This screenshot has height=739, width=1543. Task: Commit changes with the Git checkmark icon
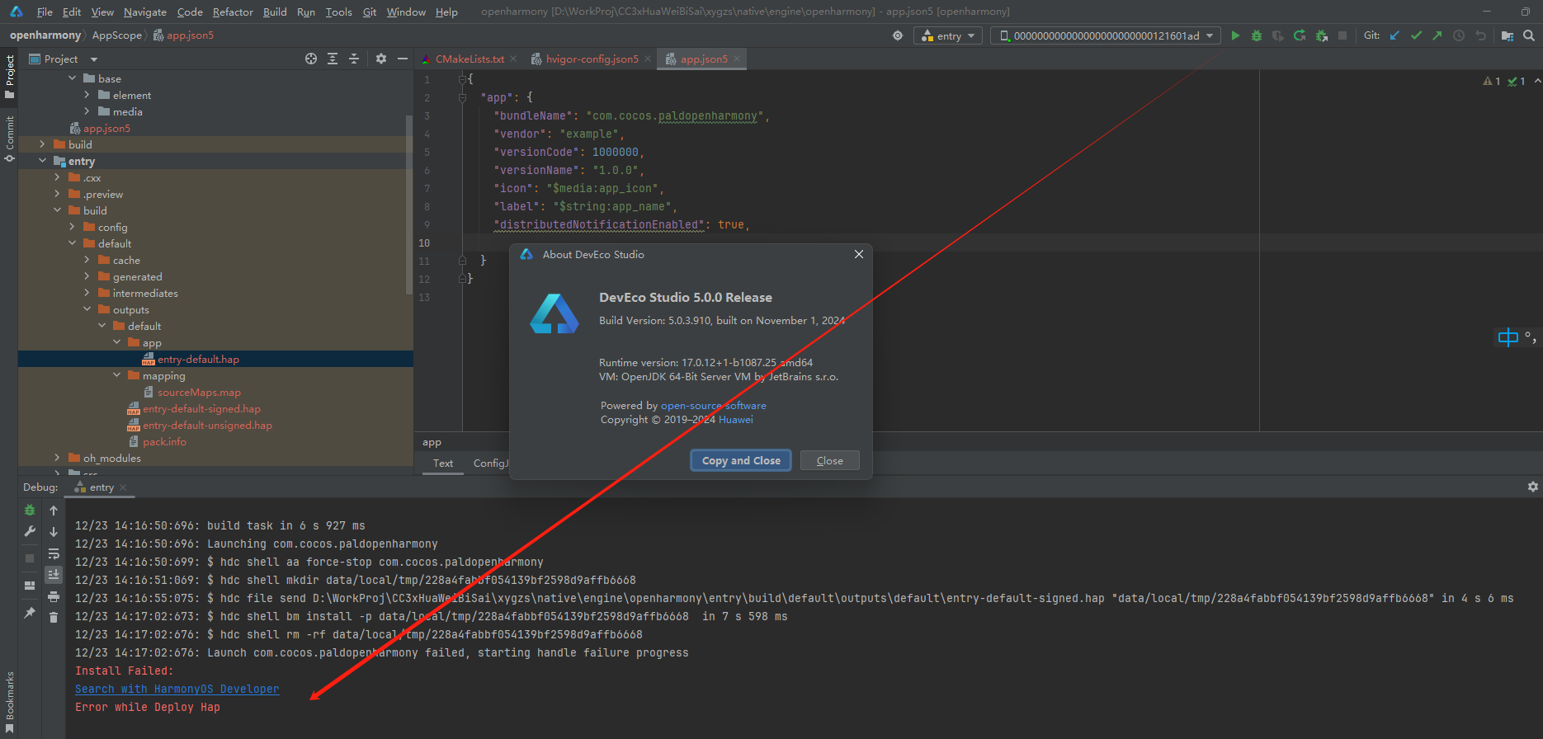tap(1416, 35)
